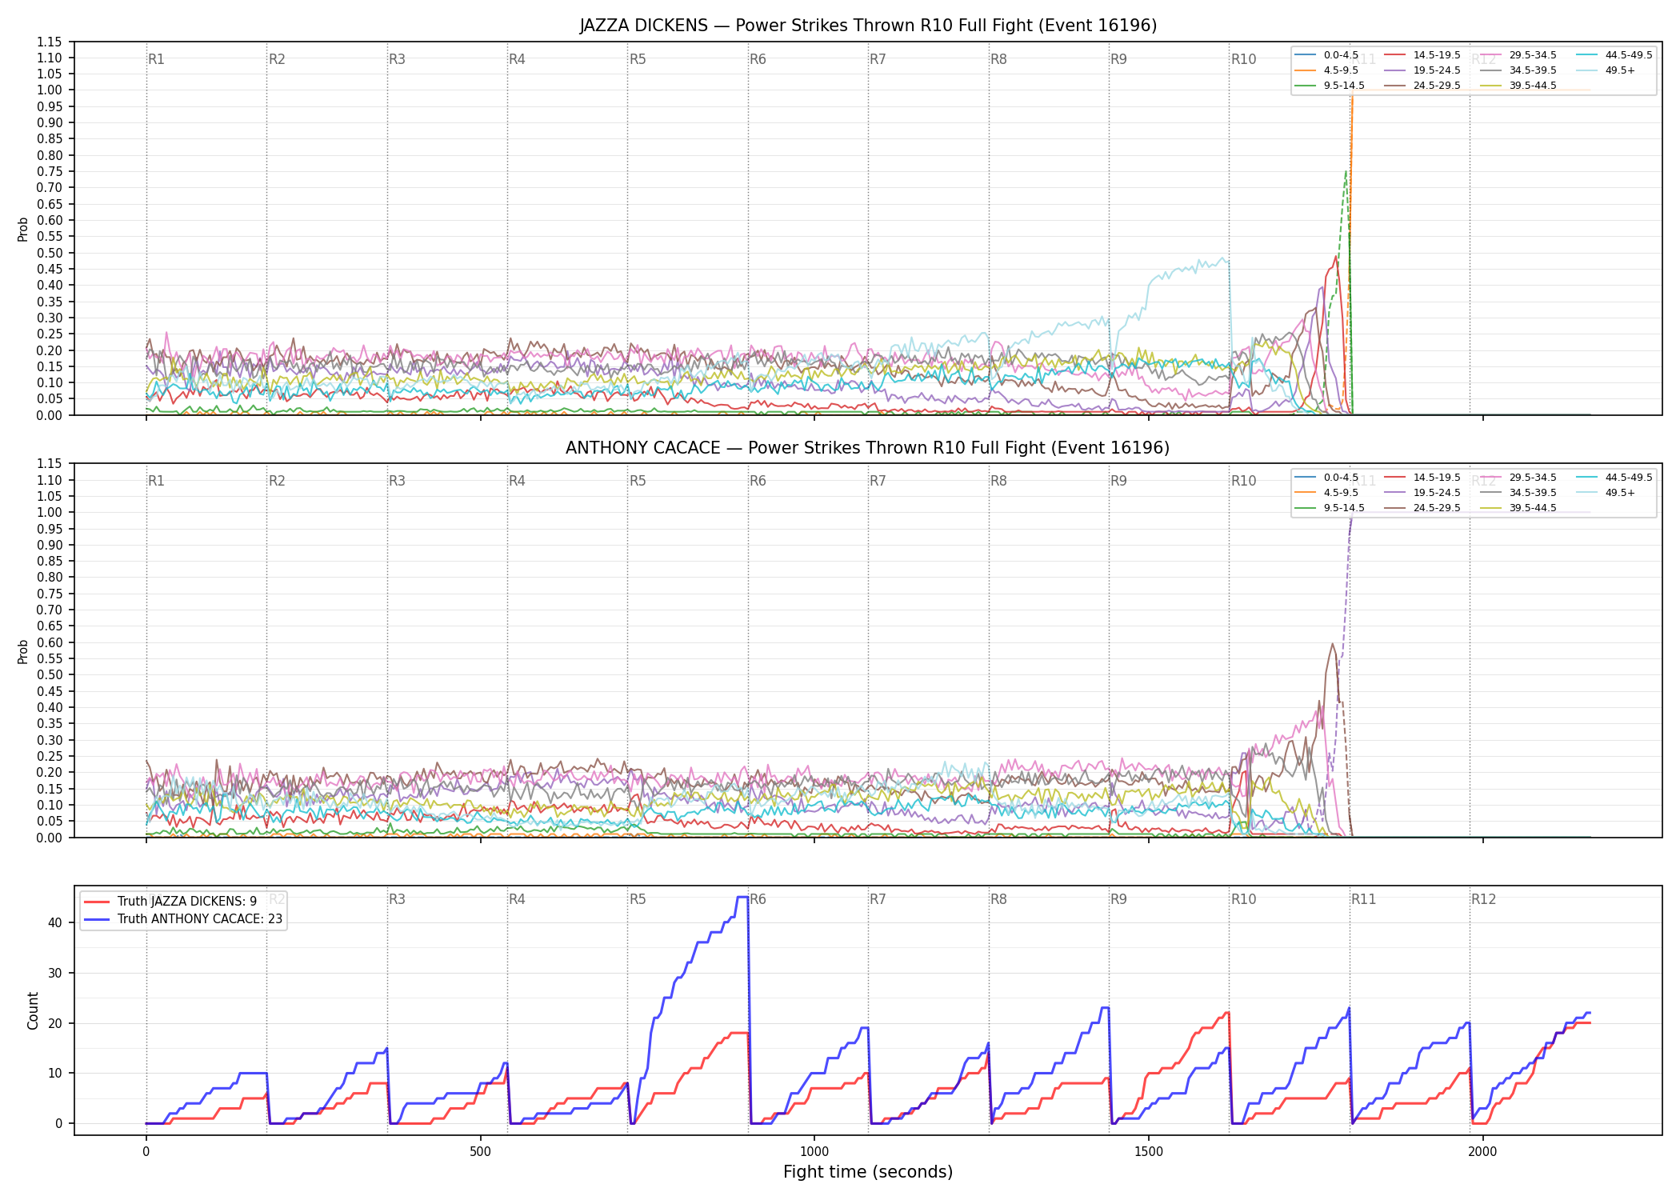Click R12 round marker in bottom Count chart
Viewport: 1680px width, 1200px height.
tap(1483, 899)
